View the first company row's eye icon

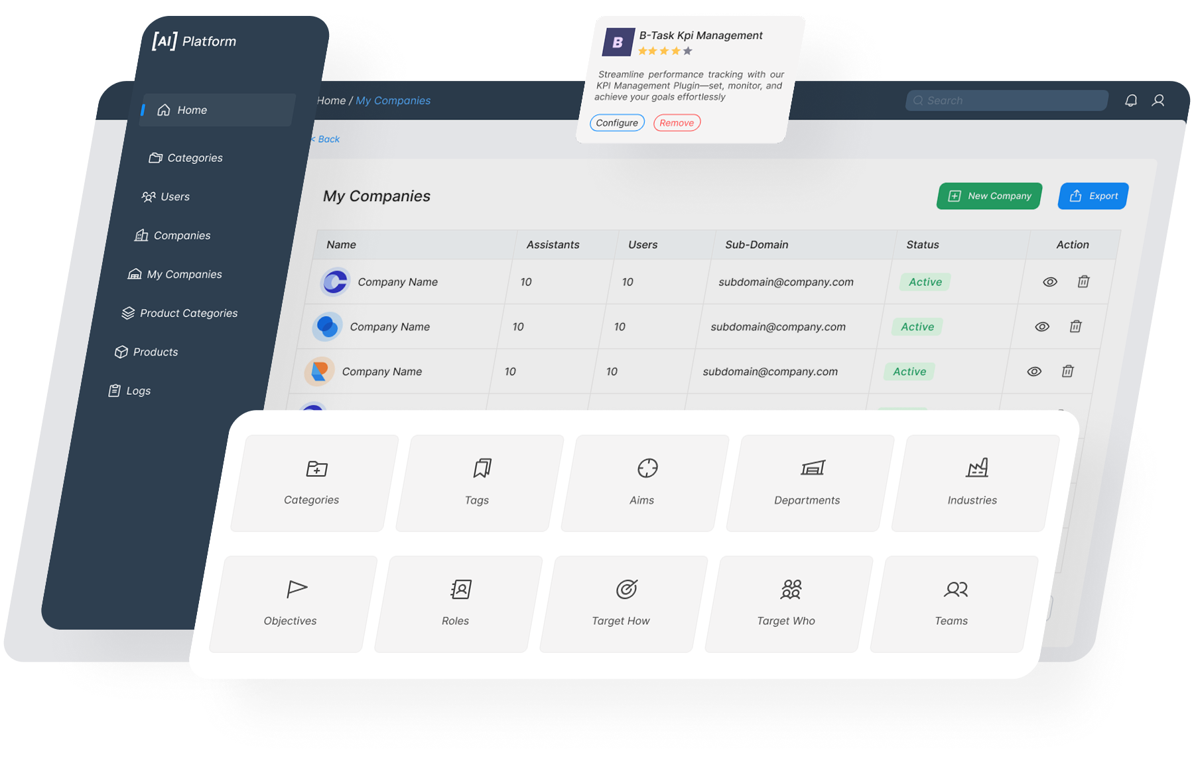tap(1049, 282)
